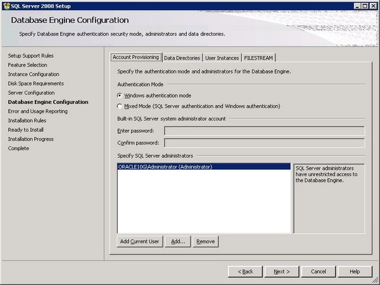
Task: Click Installation Rules step in sidebar
Action: 27,120
